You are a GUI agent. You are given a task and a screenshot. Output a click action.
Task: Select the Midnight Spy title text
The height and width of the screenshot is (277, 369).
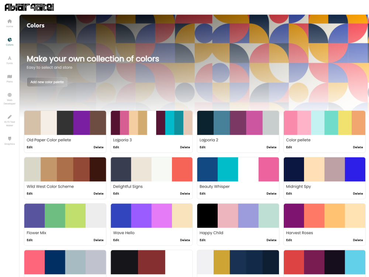pos(299,186)
